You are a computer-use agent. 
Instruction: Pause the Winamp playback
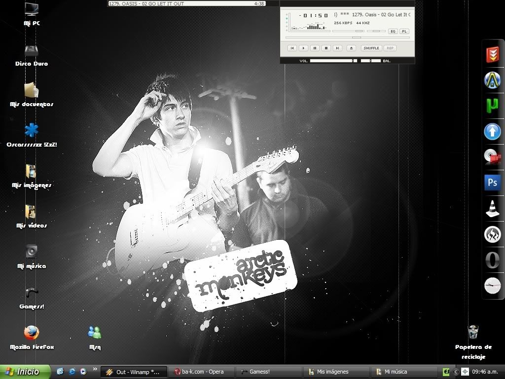[315, 48]
